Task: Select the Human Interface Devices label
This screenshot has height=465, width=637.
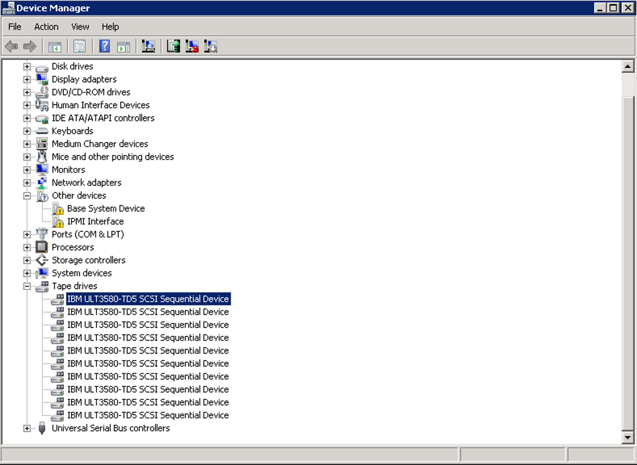Action: tap(101, 105)
